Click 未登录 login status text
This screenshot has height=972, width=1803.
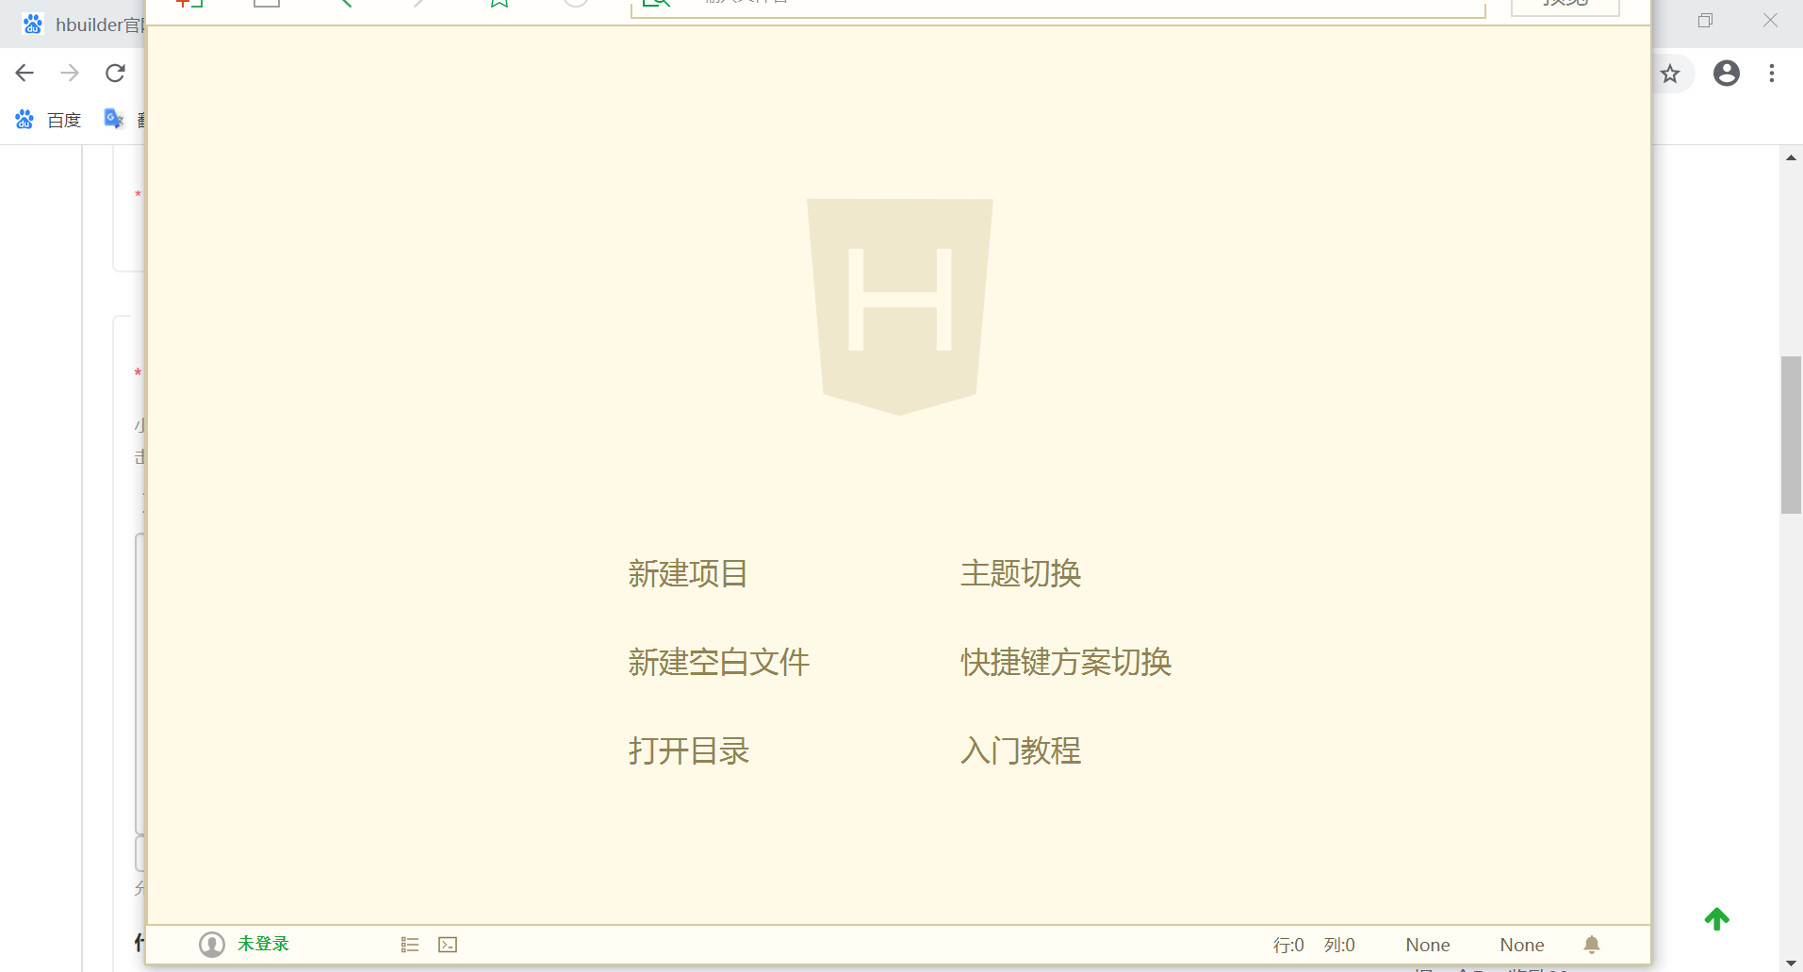point(263,944)
